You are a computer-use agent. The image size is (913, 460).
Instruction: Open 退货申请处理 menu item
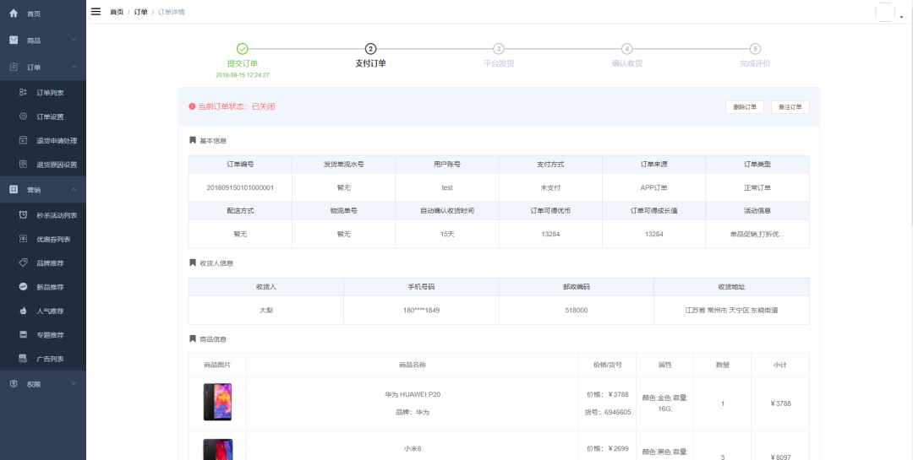56,141
